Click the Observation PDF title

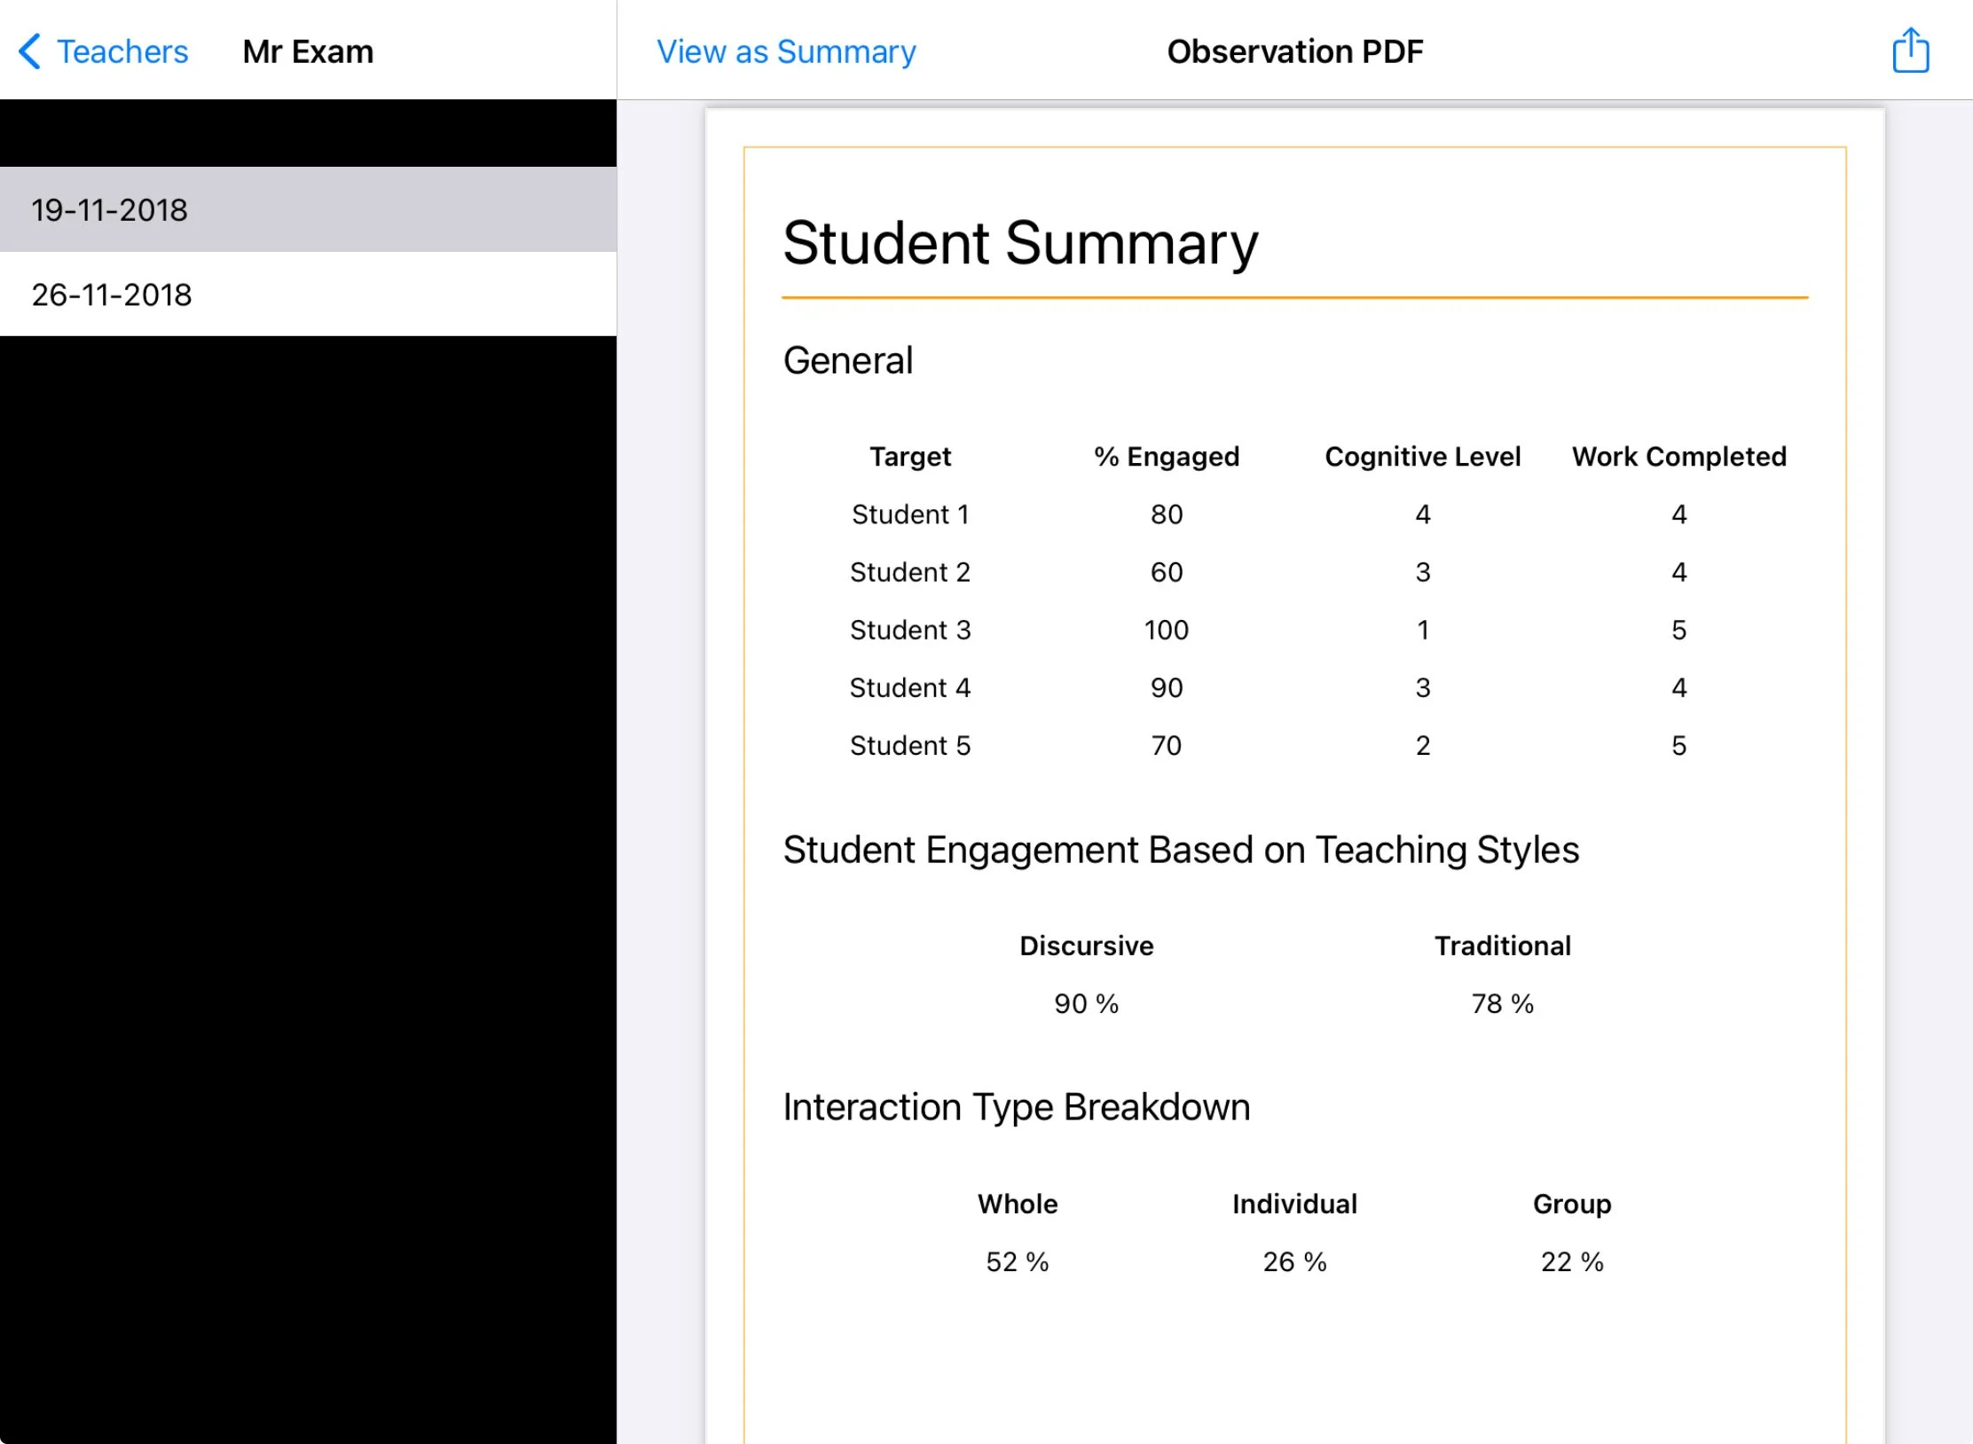1294,51
